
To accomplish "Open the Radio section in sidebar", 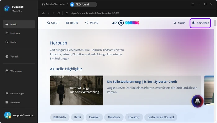I will [19, 42].
